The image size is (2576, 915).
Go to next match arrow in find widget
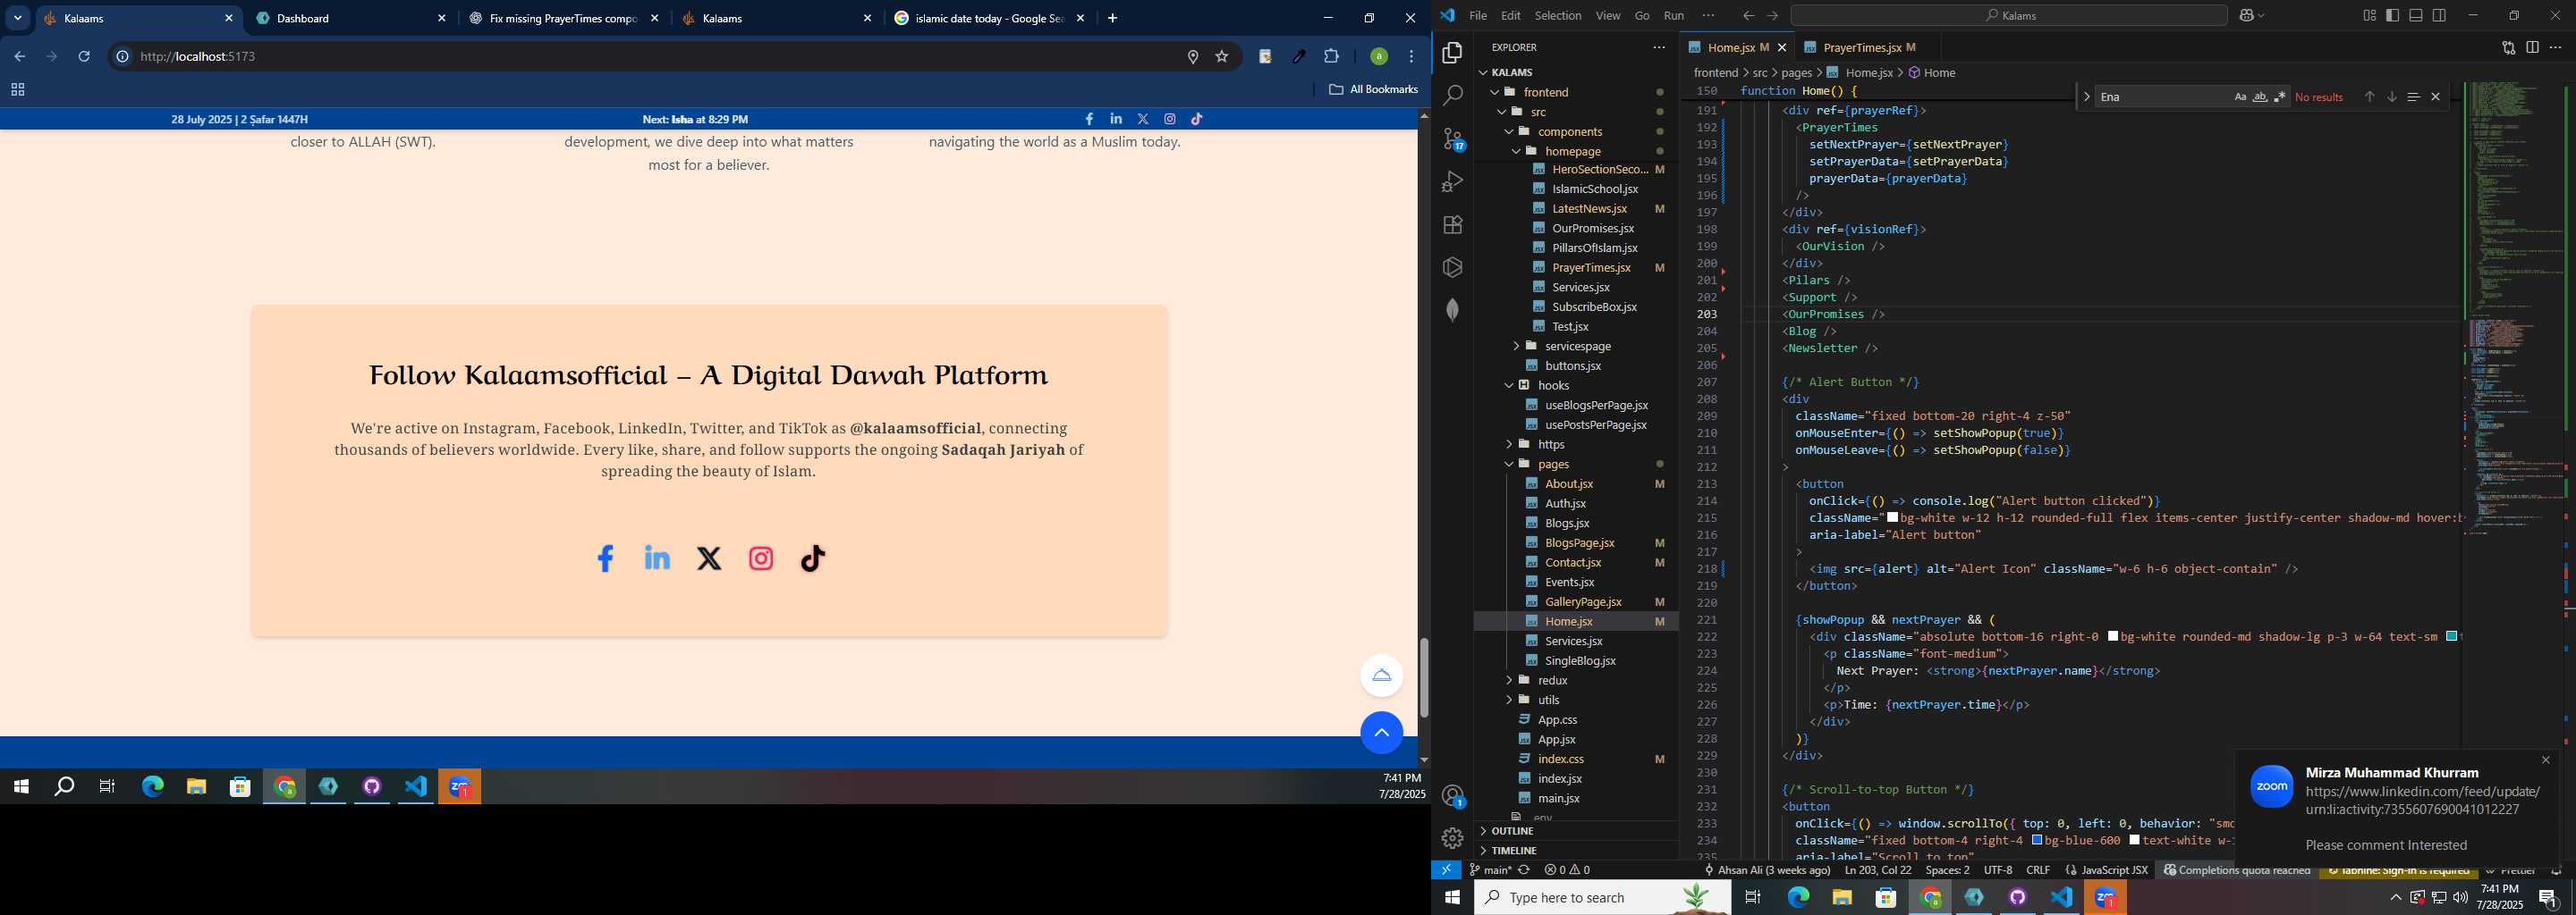[2391, 97]
